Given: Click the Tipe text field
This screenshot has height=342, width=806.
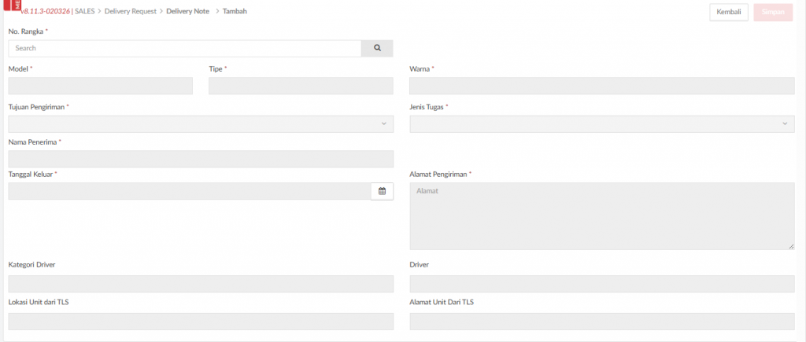Looking at the screenshot, I should click(301, 86).
